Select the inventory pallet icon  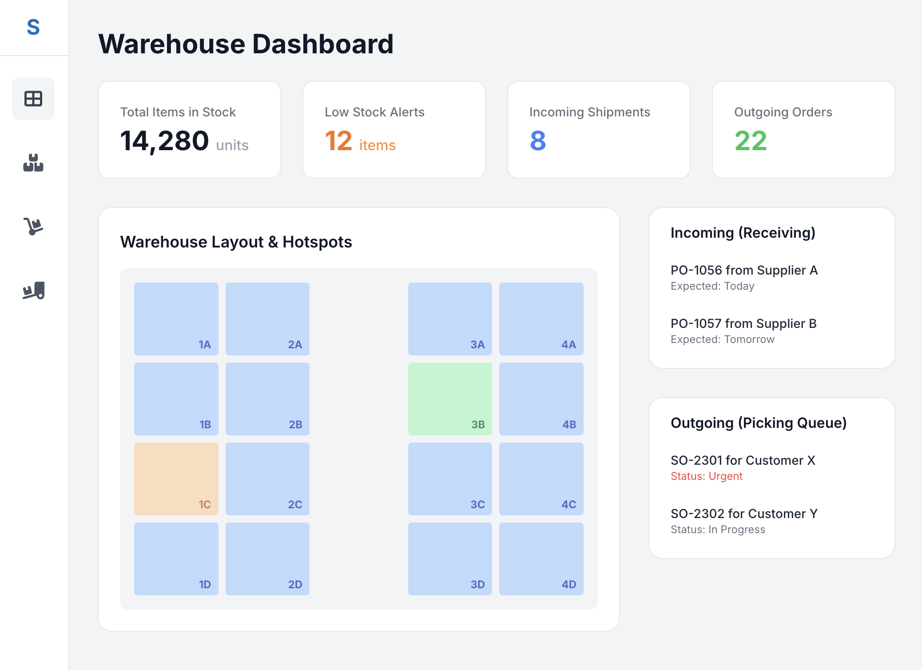tap(33, 164)
